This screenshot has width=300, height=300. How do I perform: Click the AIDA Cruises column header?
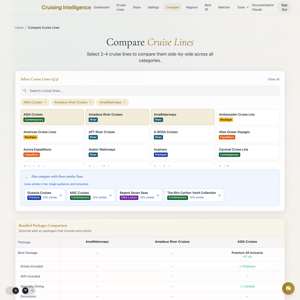click(247, 242)
